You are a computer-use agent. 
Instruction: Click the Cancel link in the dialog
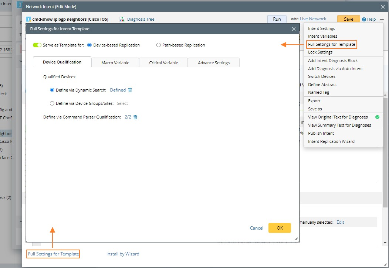[x=257, y=228]
